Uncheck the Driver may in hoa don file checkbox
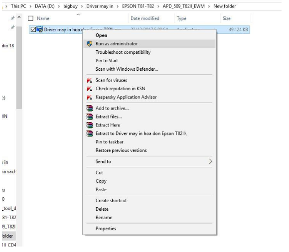289x252 pixels. click(33, 29)
